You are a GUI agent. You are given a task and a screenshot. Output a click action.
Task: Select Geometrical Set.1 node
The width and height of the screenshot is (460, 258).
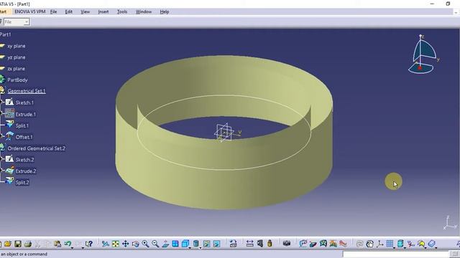point(27,91)
